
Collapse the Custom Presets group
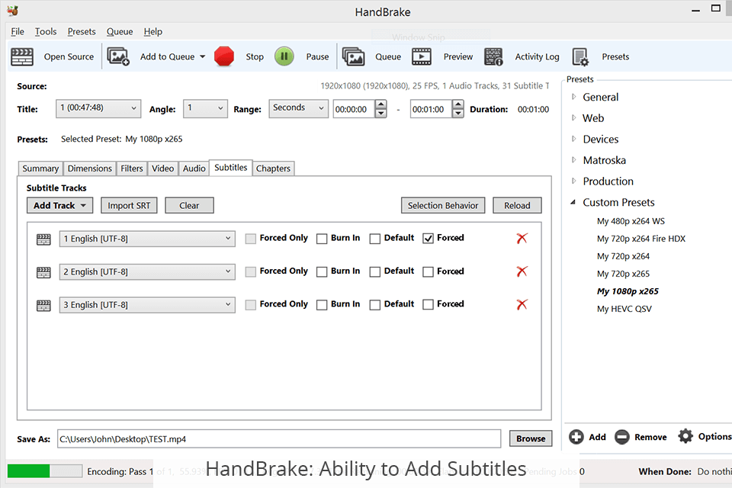tap(573, 202)
